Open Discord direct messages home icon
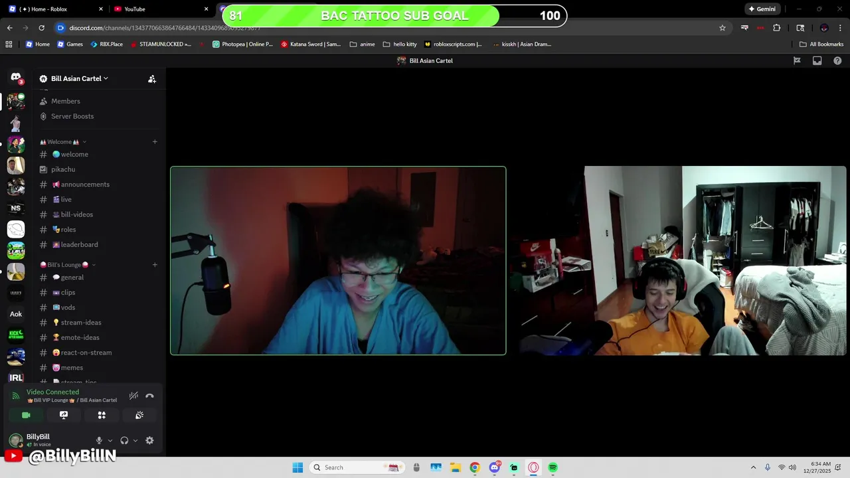 [x=16, y=78]
